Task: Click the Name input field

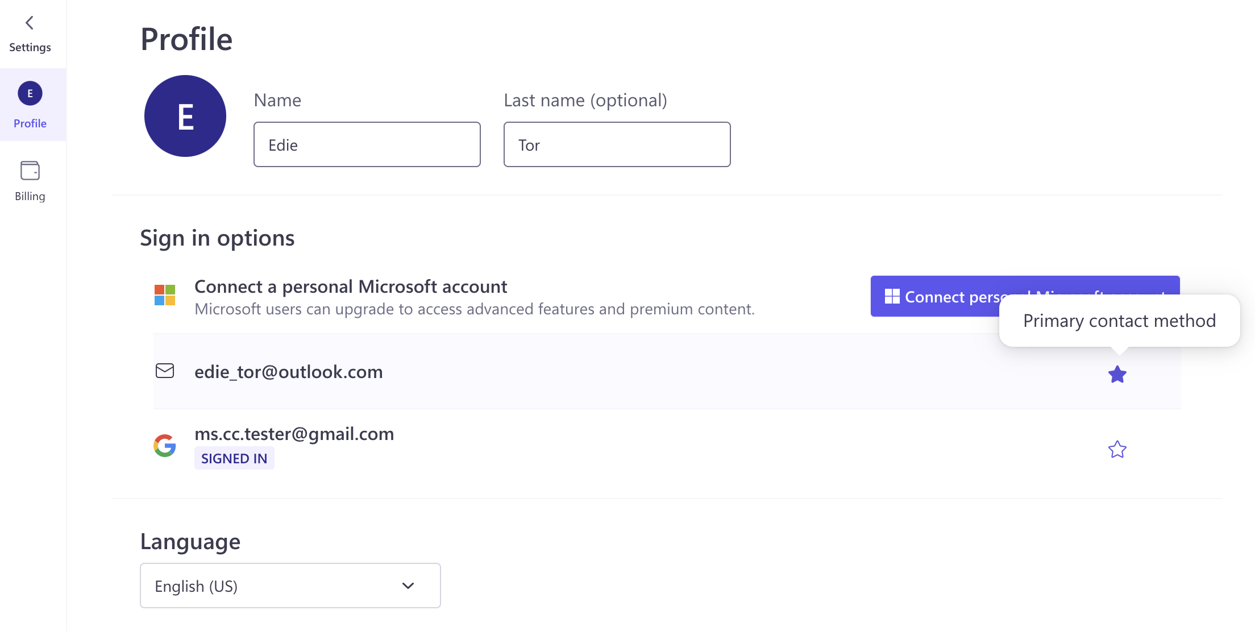Action: pos(367,144)
